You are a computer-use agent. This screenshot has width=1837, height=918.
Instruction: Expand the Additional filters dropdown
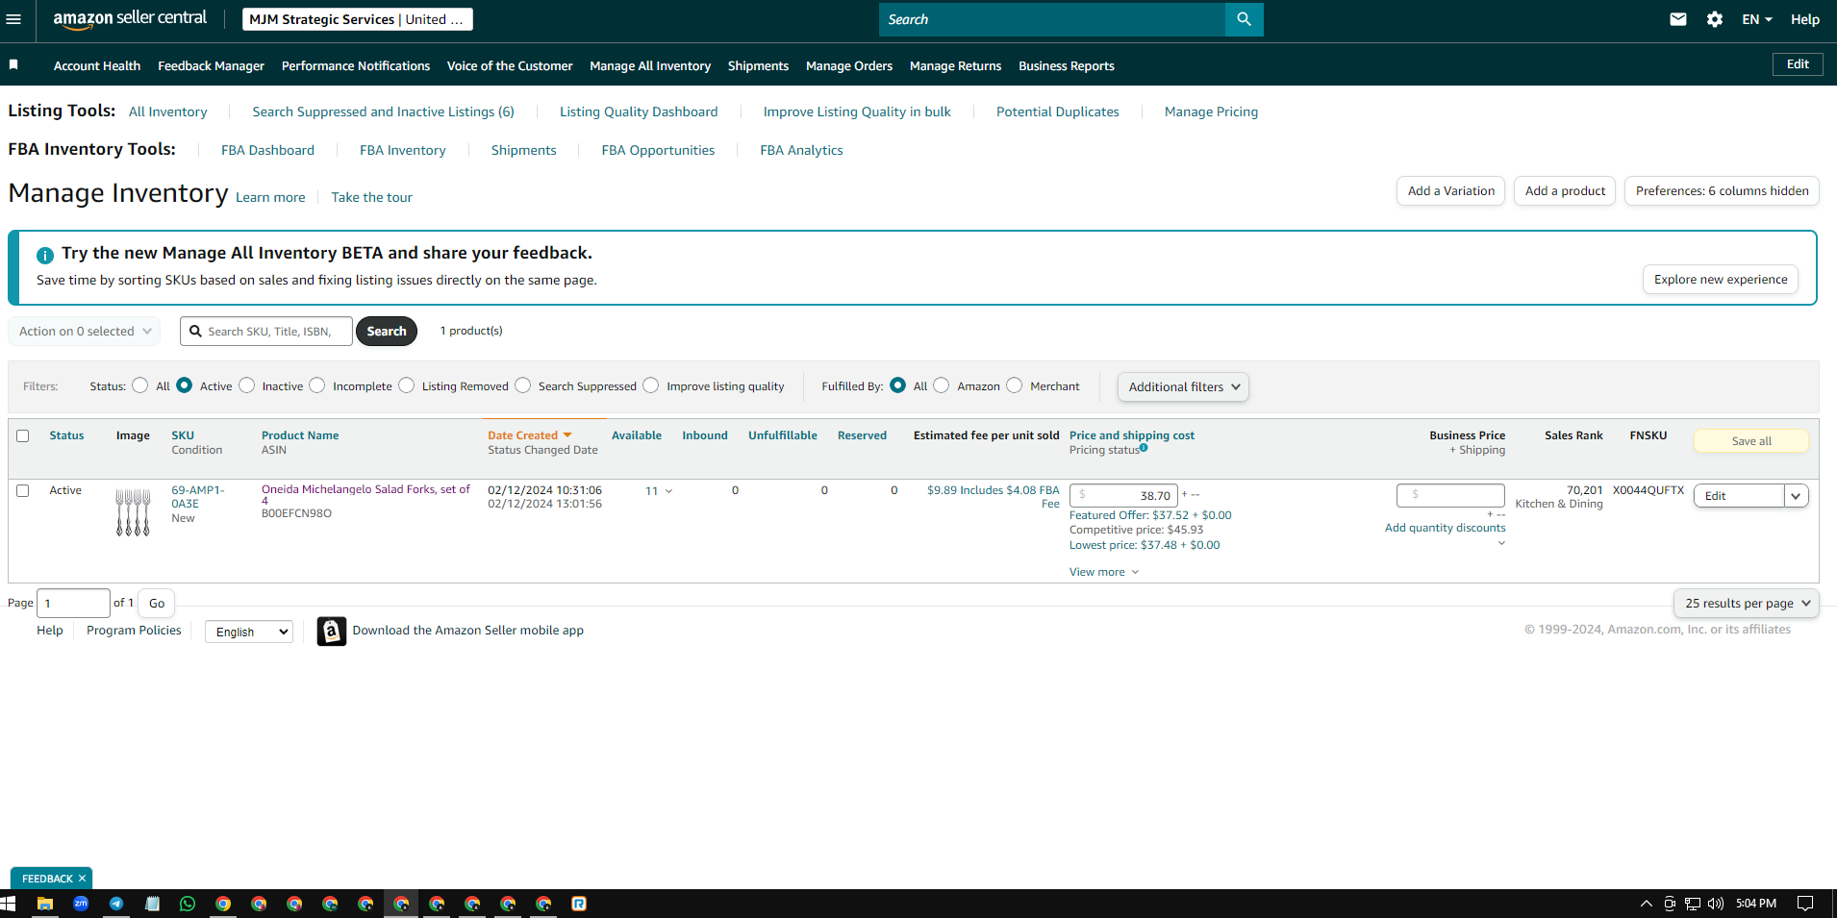1183,386
